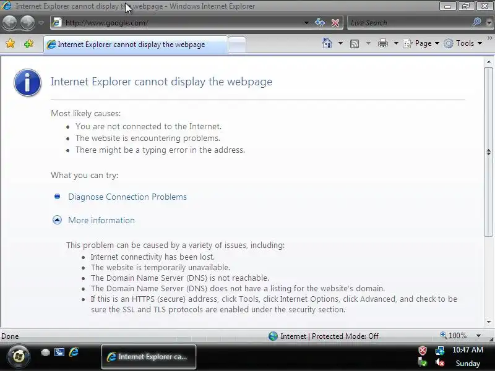Image resolution: width=495 pixels, height=371 pixels.
Task: Click the vertical scrollbar thumb
Action: coord(489,151)
